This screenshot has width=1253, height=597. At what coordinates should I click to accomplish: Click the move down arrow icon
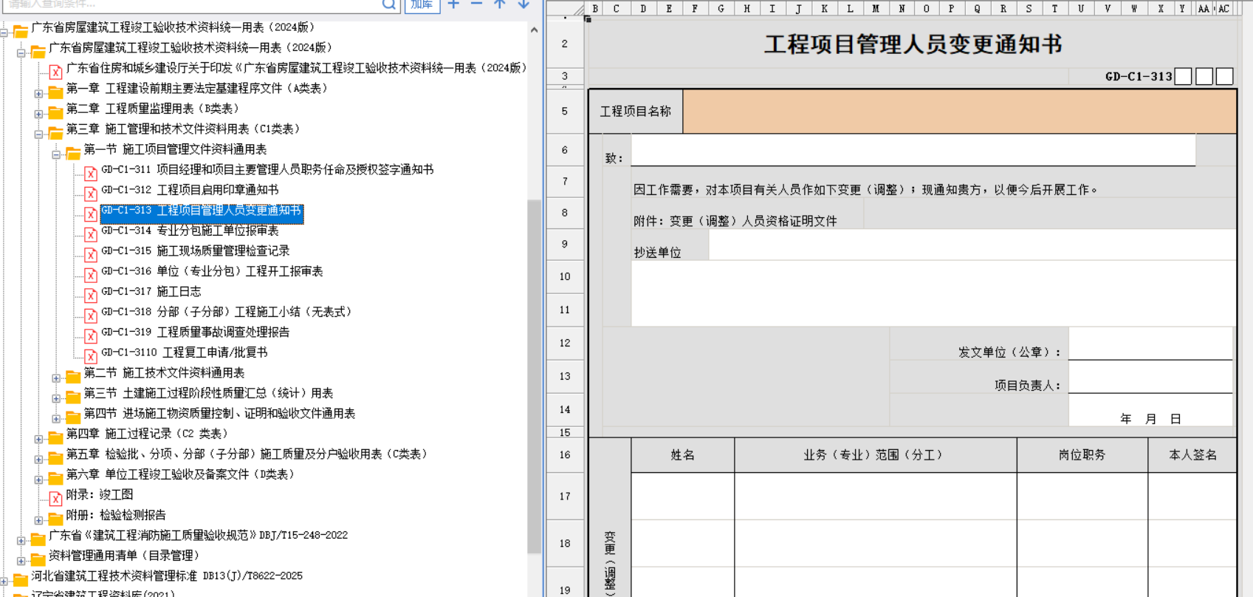click(523, 4)
